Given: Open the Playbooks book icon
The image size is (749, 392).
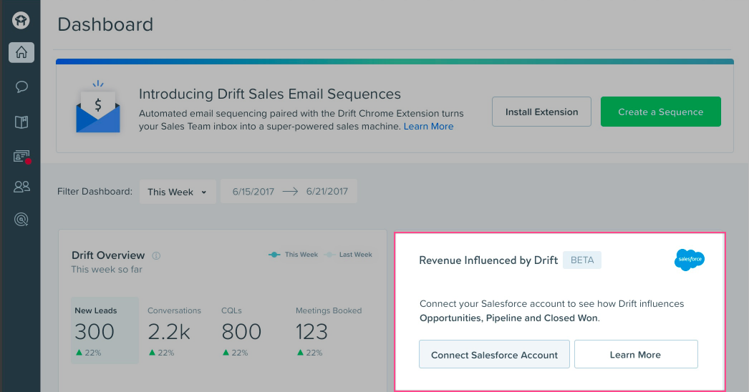Looking at the screenshot, I should [x=21, y=122].
